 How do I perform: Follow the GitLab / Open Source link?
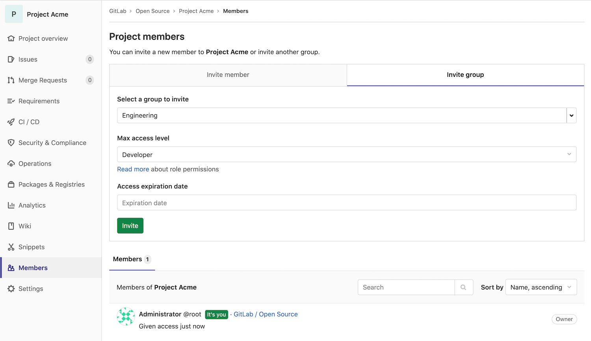(x=266, y=315)
